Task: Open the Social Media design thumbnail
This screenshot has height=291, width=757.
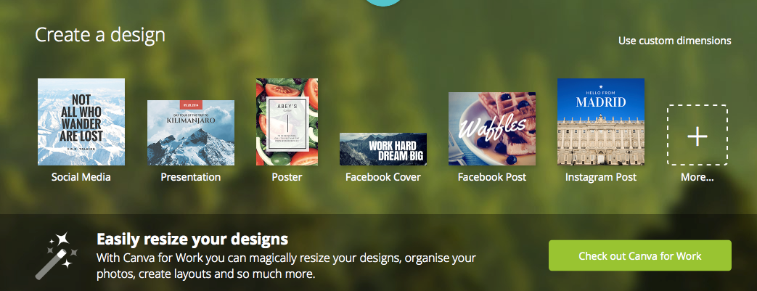Action: pyautogui.click(x=81, y=122)
